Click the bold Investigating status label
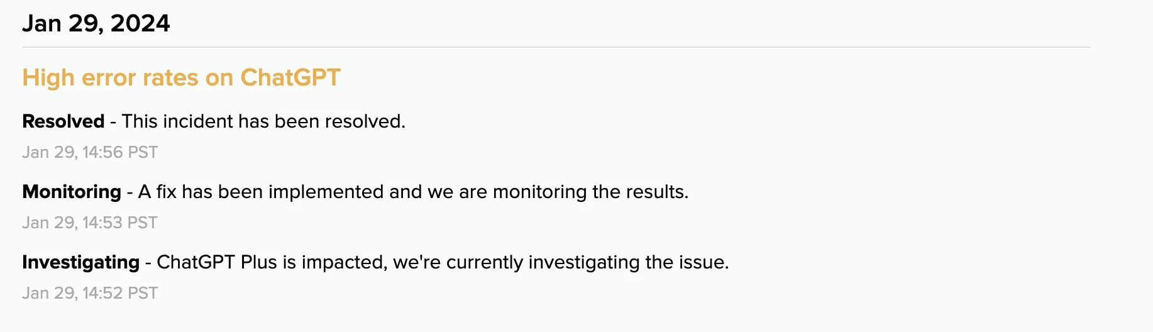1153x332 pixels. pos(80,262)
